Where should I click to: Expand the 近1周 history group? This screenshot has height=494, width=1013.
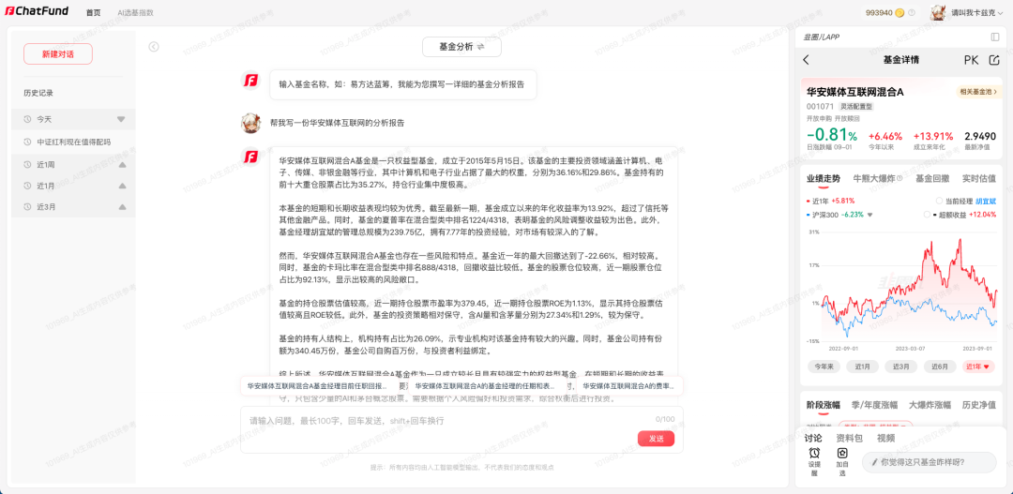(x=122, y=165)
